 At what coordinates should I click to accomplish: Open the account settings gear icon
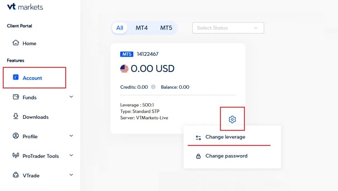[x=232, y=119]
